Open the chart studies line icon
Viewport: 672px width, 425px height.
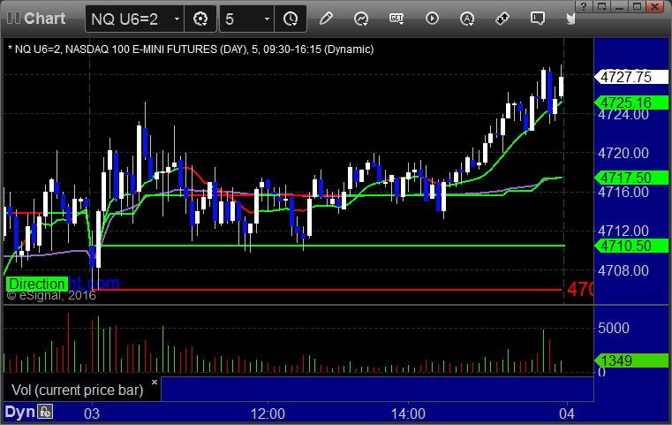(361, 19)
